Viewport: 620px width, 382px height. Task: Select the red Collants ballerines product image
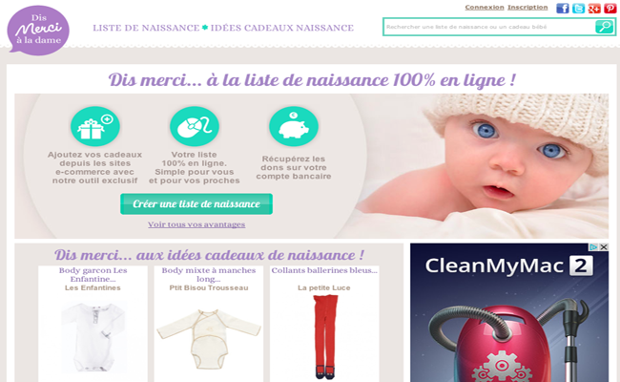click(325, 337)
